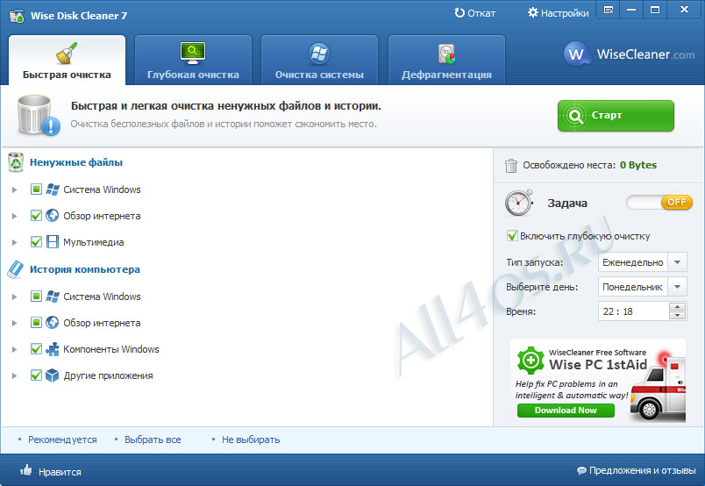
Task: Click the eraser icon beside История компьютера
Action: [16, 269]
